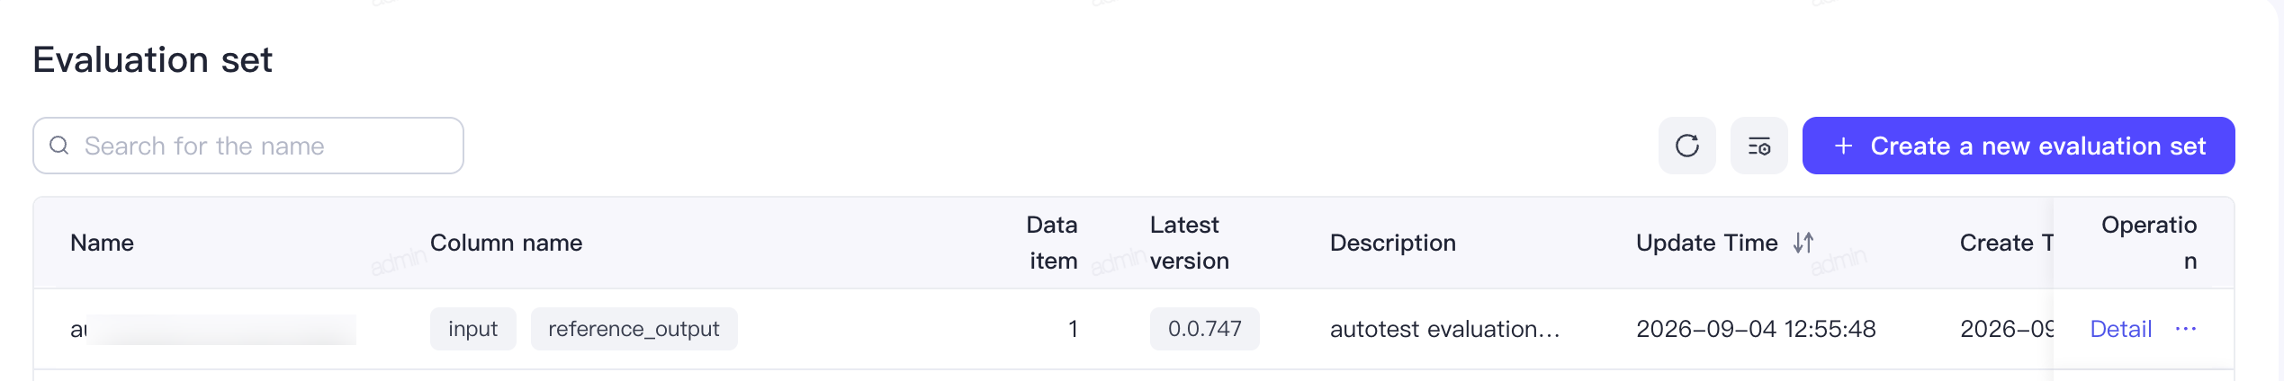Viewport: 2284px width, 381px height.
Task: Click the autotest evaluation description text
Action: click(1444, 329)
